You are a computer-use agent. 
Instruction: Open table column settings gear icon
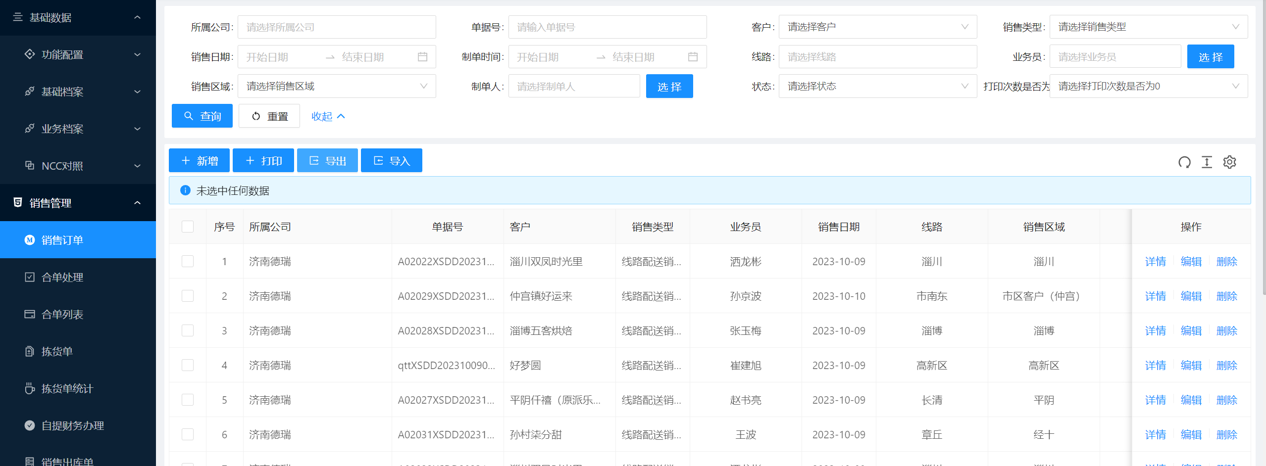click(x=1230, y=162)
